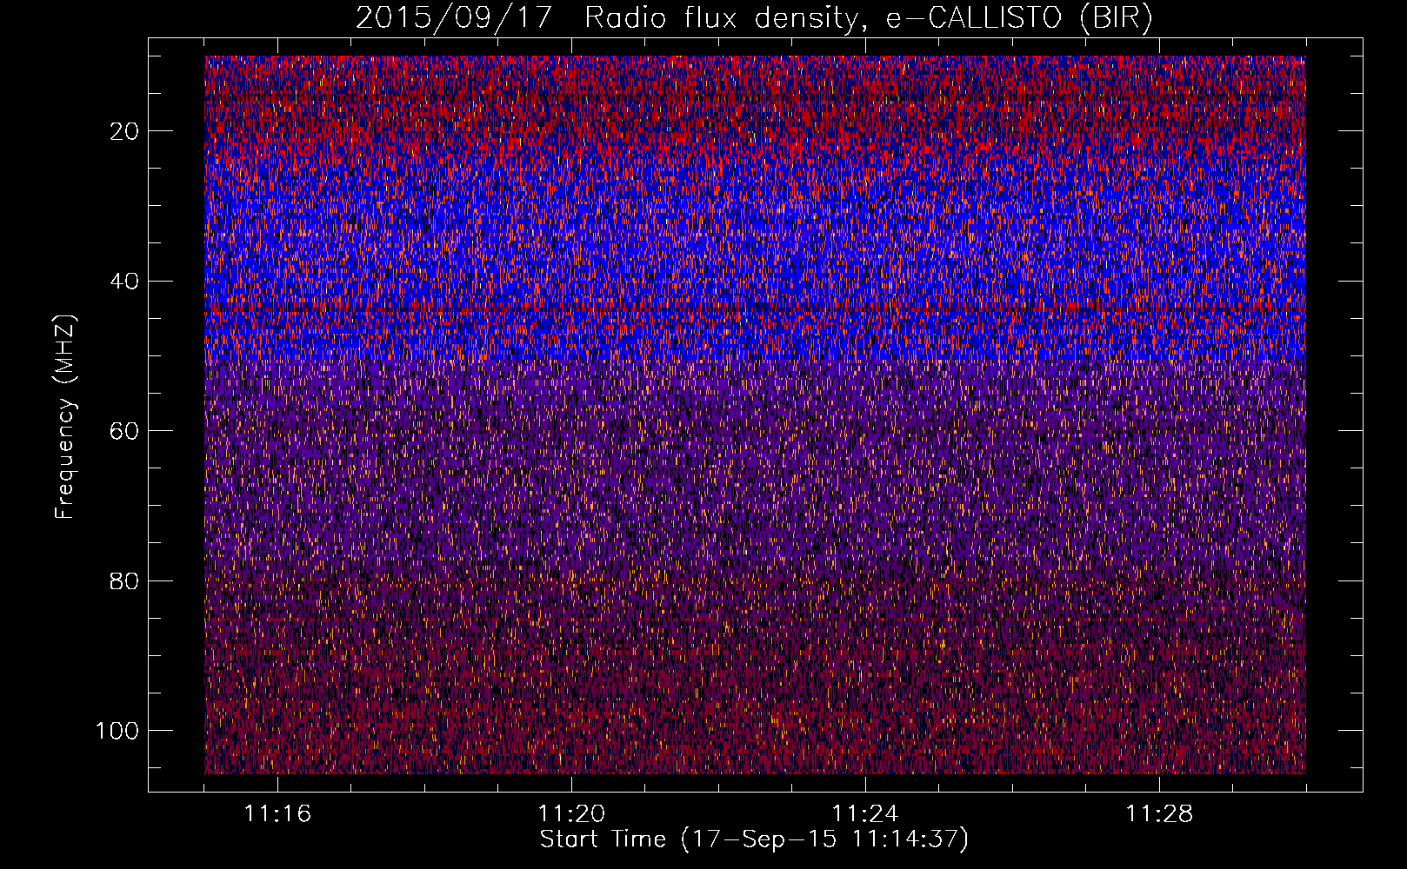This screenshot has height=869, width=1407.
Task: Click the 80 MHz frequency tick label
Action: pyautogui.click(x=125, y=580)
